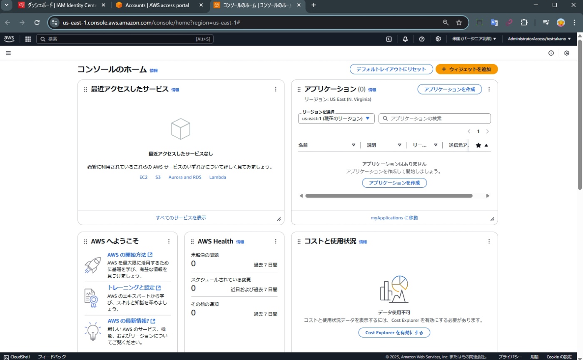Open the AWS Health widget options menu
583x360 pixels.
[x=275, y=241]
